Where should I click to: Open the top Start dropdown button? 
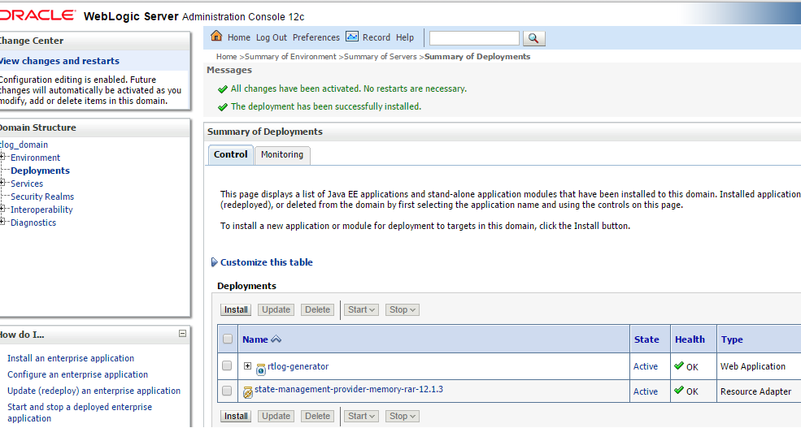point(361,309)
